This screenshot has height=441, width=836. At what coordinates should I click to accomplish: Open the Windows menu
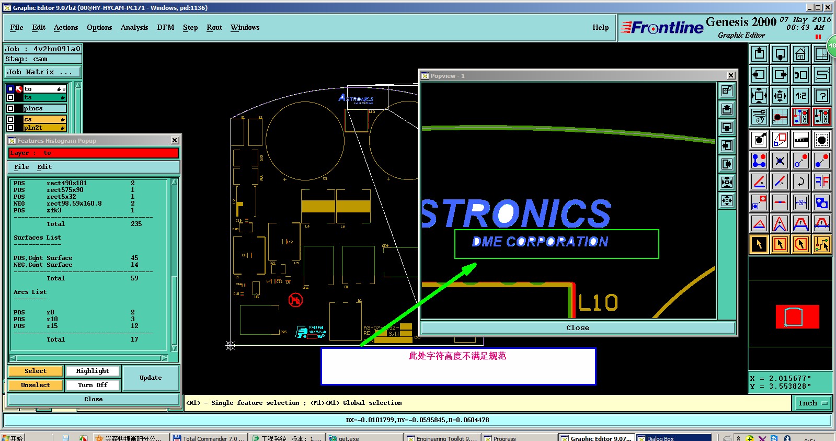pyautogui.click(x=245, y=27)
